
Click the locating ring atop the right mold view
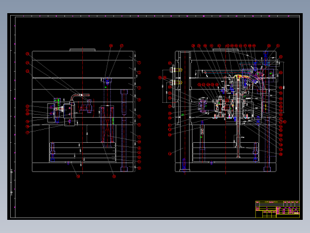pyautogui.click(x=225, y=50)
